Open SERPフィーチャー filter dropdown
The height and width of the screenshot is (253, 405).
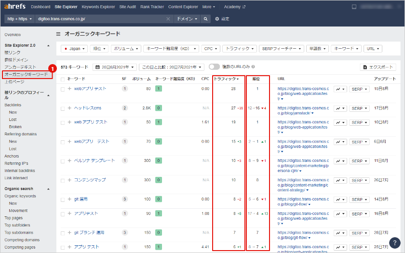281,49
